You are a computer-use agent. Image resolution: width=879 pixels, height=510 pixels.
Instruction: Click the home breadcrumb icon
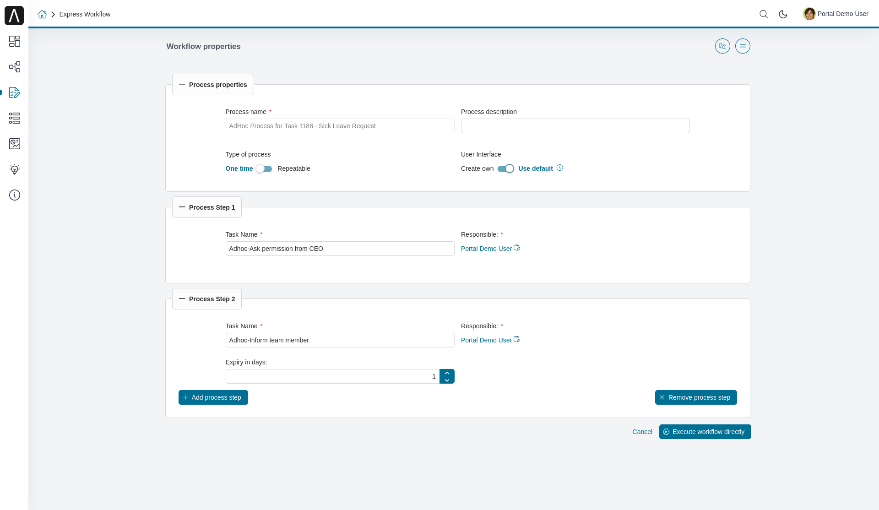coord(42,14)
